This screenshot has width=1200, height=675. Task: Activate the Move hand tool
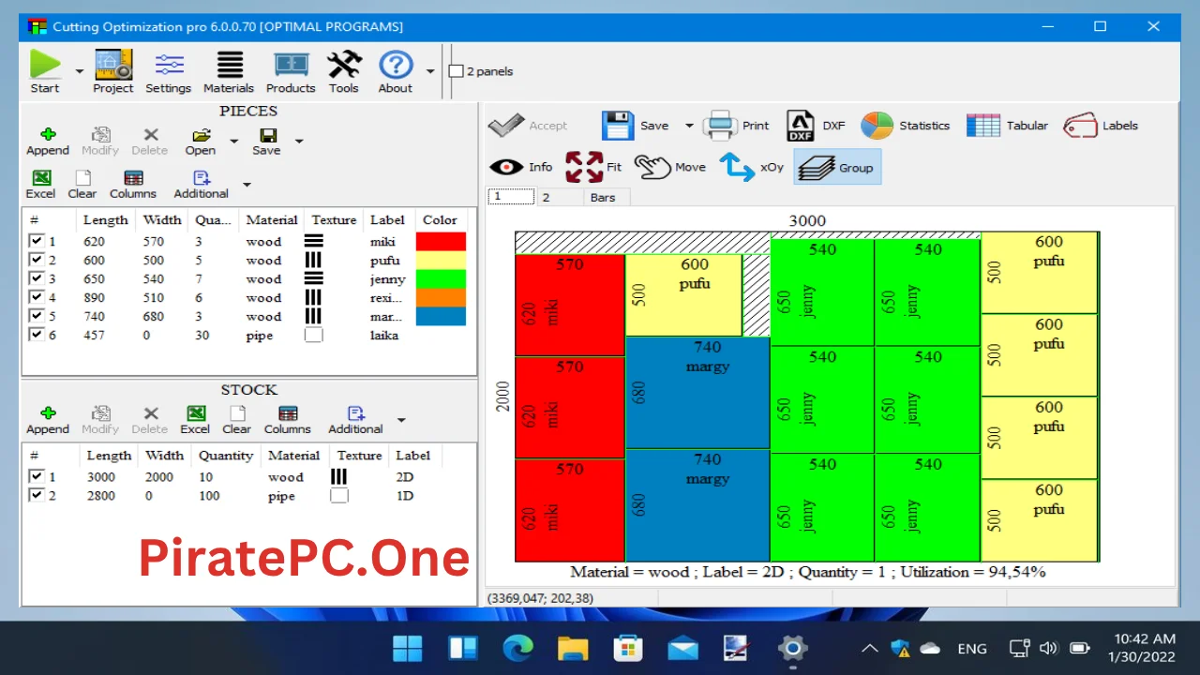(670, 167)
